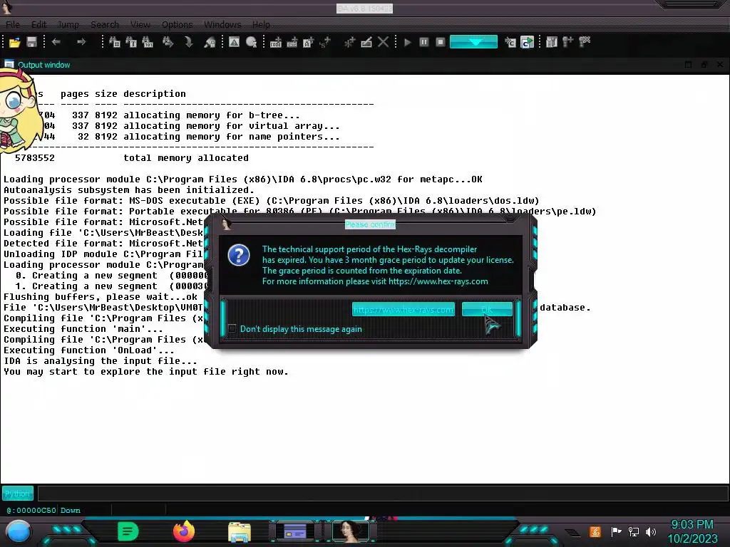Open the Edit menu

[38, 25]
